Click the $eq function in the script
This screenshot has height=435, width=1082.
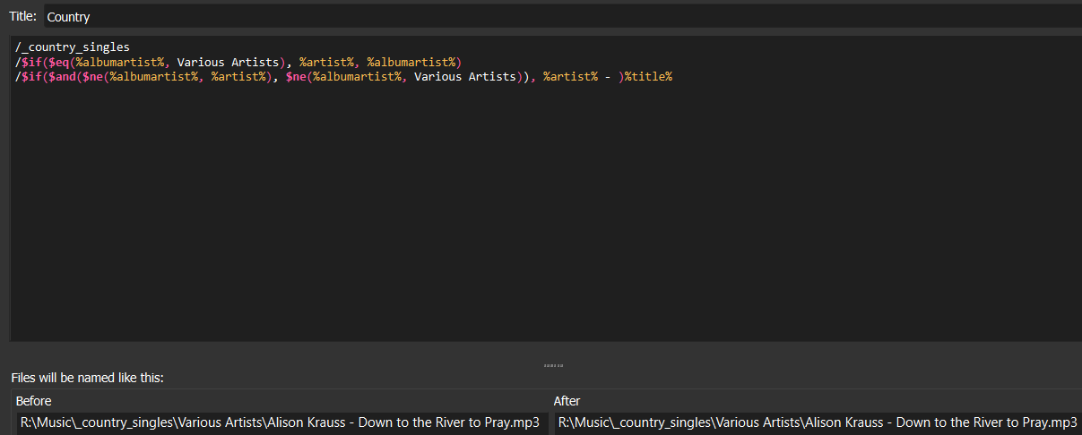[58, 62]
